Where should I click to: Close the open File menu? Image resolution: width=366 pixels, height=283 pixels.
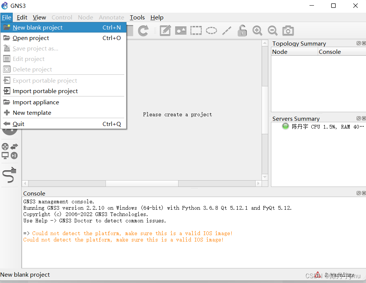[6, 18]
